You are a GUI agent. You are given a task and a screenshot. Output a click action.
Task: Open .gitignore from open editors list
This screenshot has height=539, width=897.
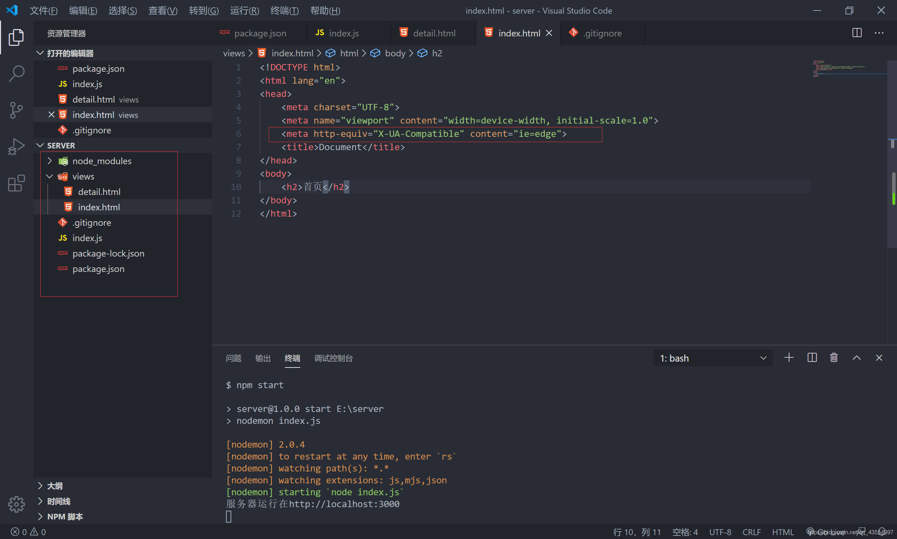pyautogui.click(x=123, y=130)
